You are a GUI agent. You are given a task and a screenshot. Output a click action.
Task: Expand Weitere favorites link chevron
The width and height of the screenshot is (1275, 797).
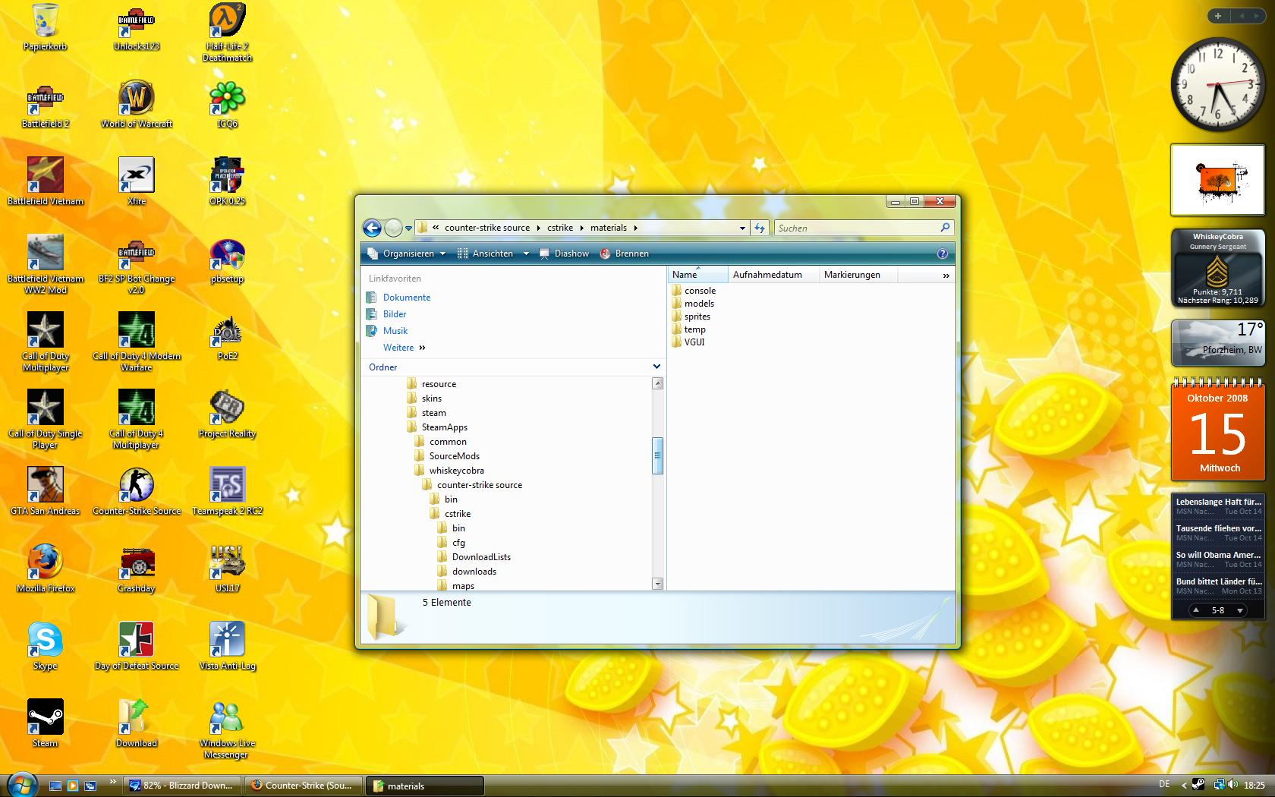[x=422, y=348]
